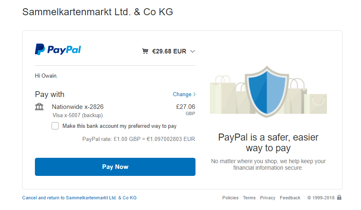Click the bank building icon
This screenshot has width=361, height=210.
39,106
